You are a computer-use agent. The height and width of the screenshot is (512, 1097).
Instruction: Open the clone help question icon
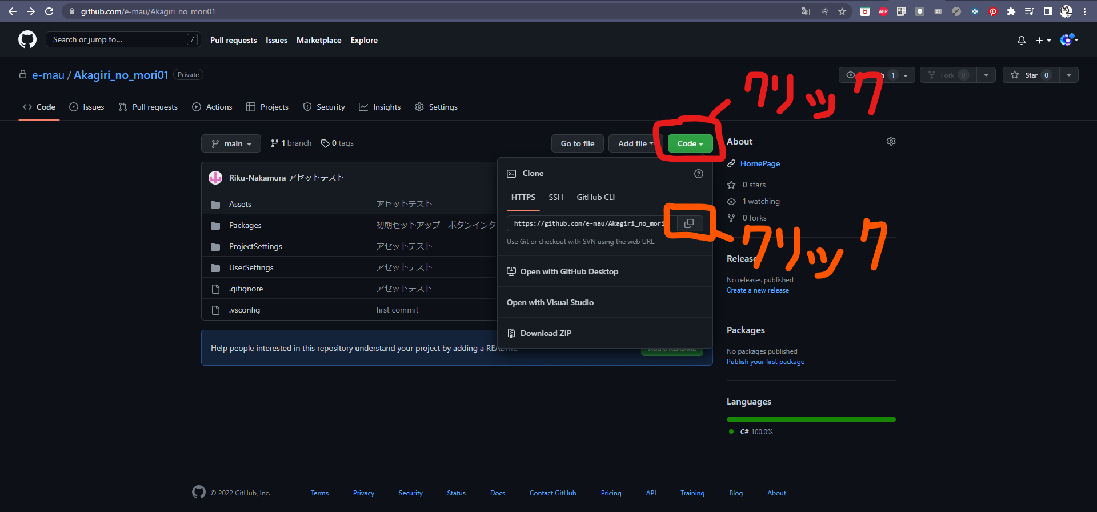[x=698, y=174]
